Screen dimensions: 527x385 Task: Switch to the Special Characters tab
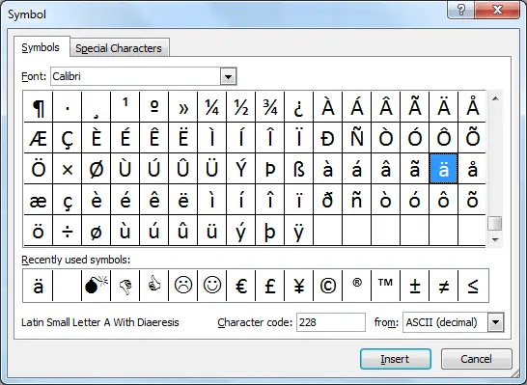click(119, 48)
